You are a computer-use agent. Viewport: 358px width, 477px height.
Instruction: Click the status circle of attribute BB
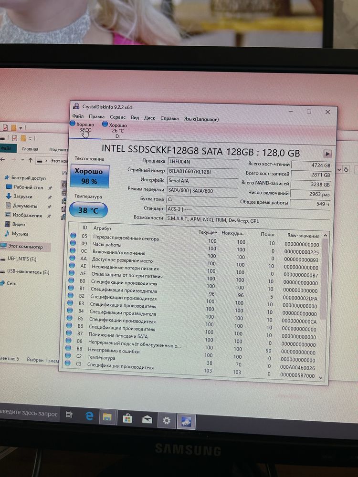(68, 348)
